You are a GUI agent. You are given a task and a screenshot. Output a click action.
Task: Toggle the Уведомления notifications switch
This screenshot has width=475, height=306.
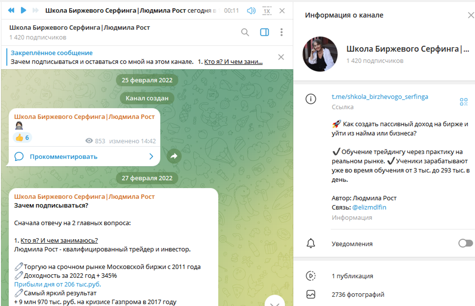coord(465,243)
